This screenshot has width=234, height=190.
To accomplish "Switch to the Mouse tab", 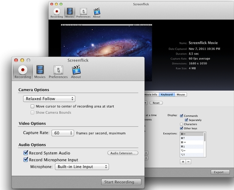I will tap(181, 94).
